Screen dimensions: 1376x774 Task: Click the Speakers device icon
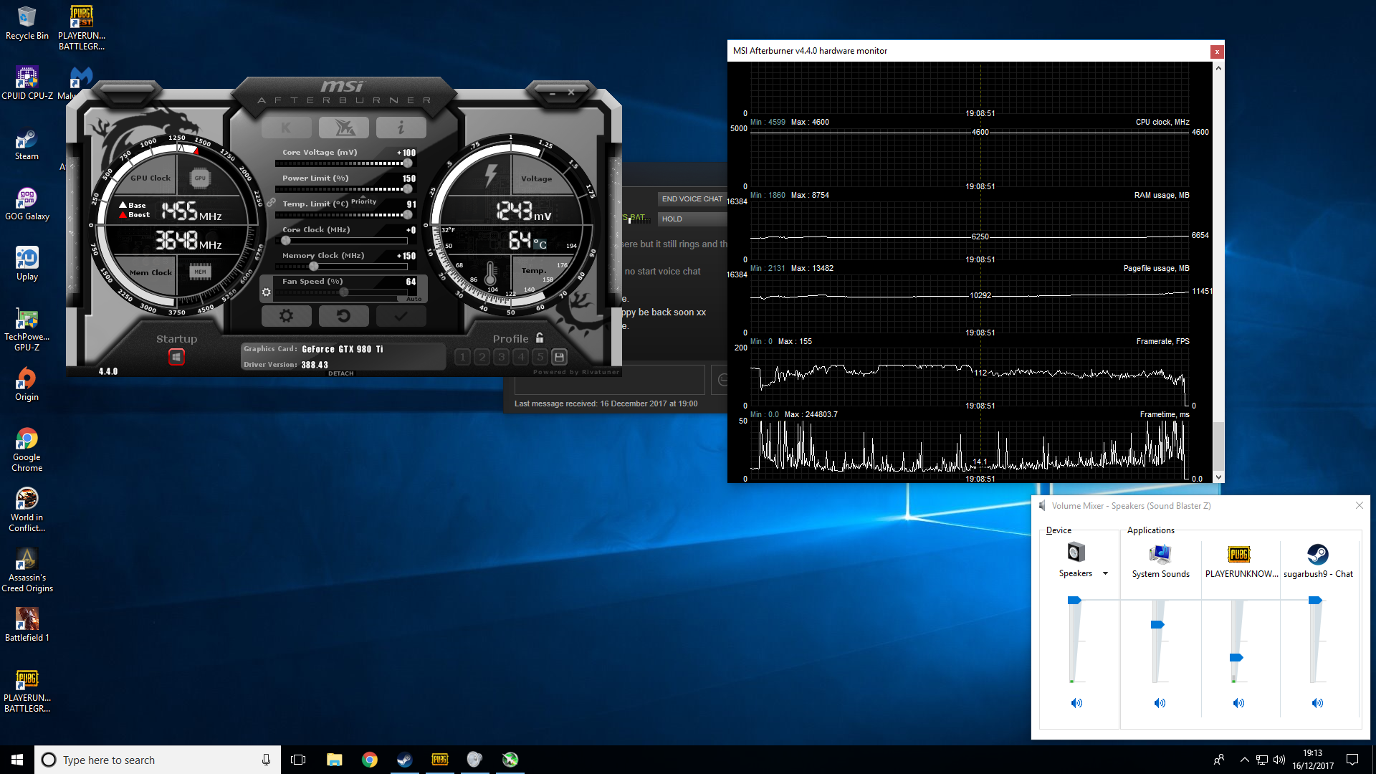[1076, 553]
